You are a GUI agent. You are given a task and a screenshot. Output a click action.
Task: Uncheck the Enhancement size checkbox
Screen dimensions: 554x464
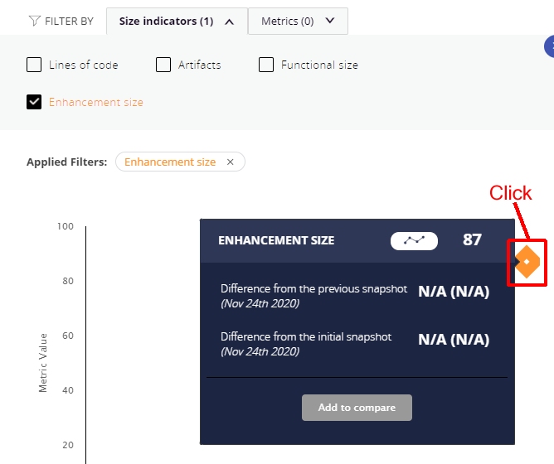point(34,102)
